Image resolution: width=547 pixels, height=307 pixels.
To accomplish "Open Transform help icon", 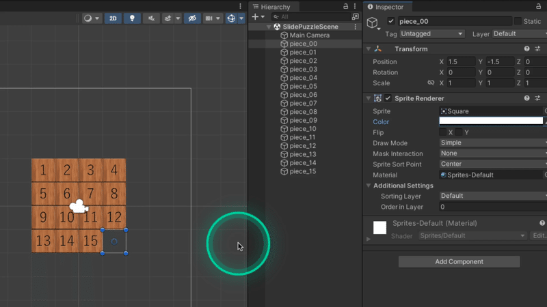I will 526,49.
